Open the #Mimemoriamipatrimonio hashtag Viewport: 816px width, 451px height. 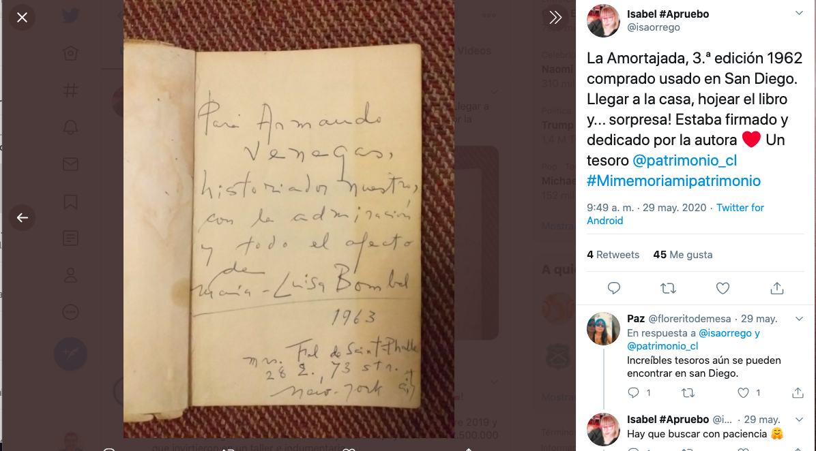673,181
